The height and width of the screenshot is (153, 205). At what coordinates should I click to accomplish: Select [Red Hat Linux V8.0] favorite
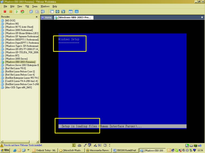tap(15, 68)
